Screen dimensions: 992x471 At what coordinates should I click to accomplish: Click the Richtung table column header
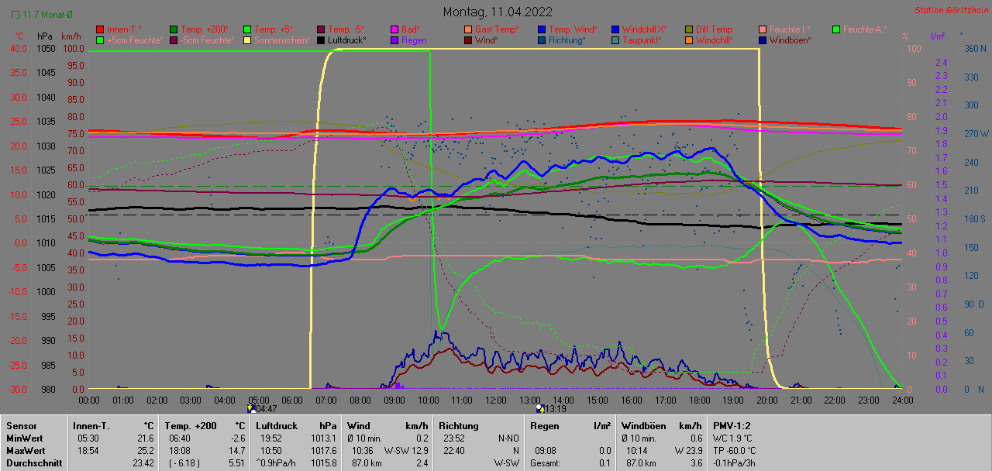459,425
